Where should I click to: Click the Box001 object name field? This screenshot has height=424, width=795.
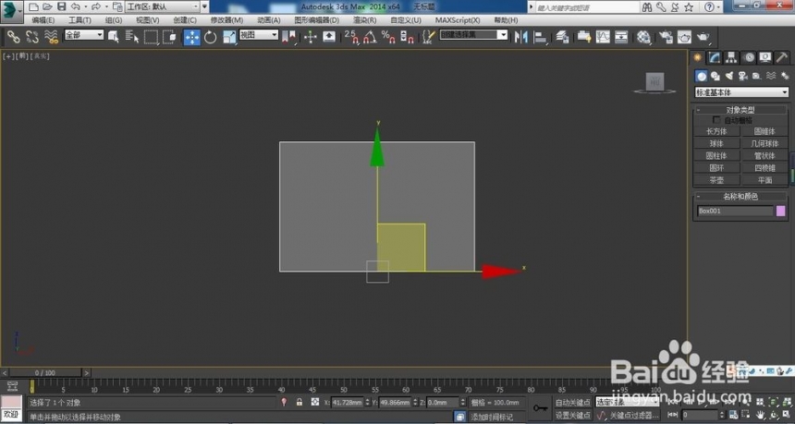click(x=735, y=211)
